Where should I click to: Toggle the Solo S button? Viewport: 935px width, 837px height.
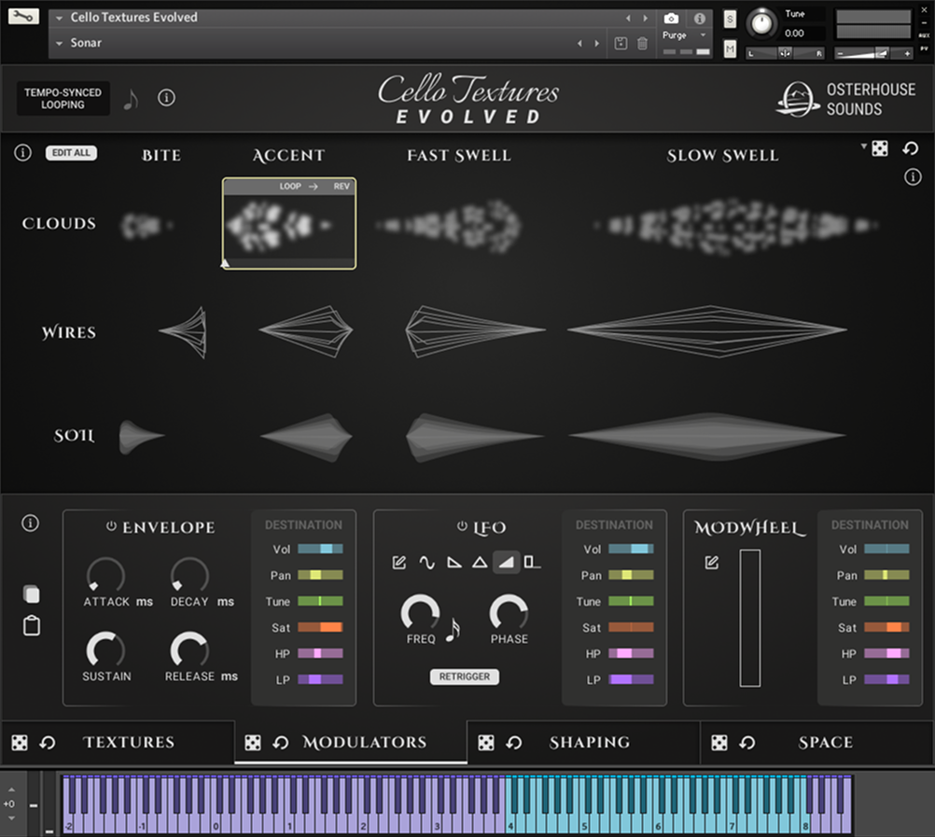pos(729,19)
